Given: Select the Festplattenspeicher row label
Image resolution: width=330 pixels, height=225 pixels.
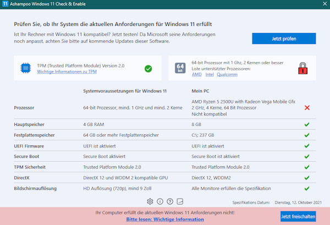Looking at the screenshot, I should tap(34, 135).
